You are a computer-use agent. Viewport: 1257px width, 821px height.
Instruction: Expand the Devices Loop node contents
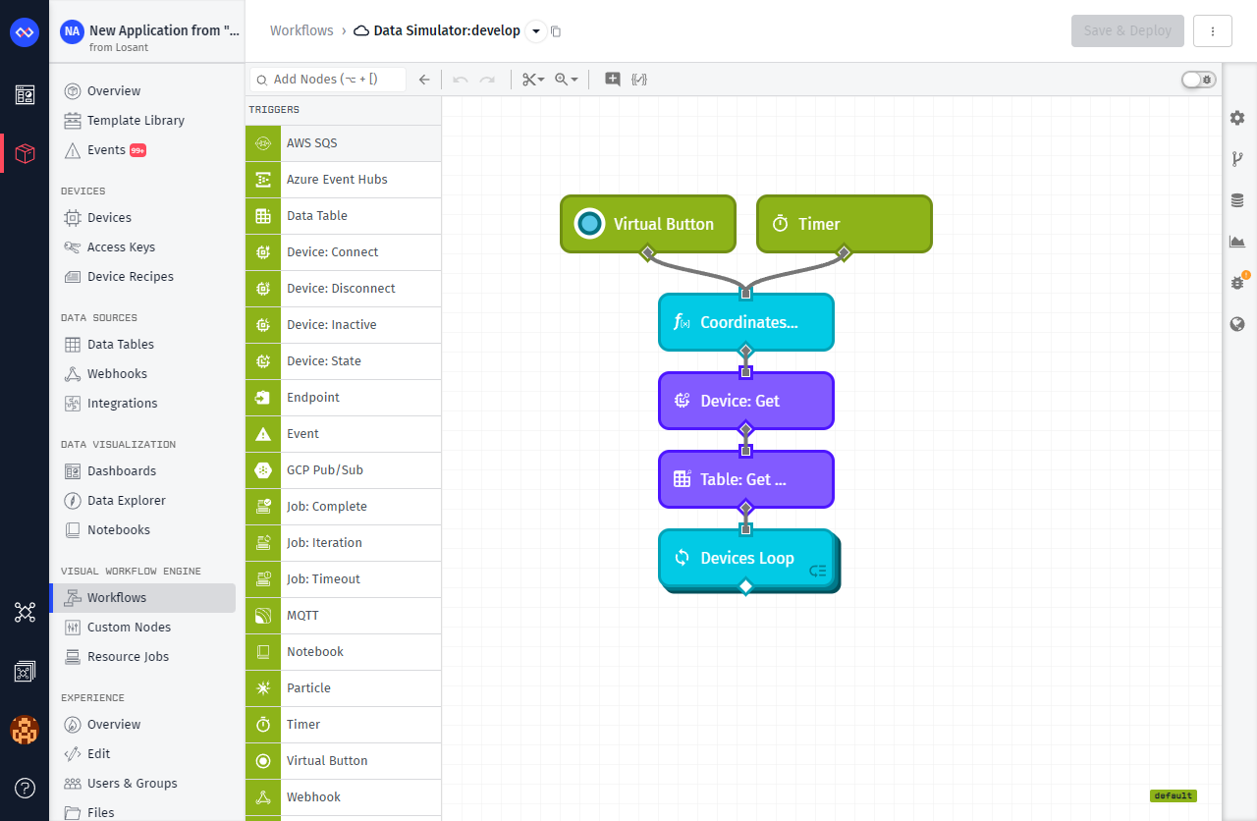pos(818,571)
